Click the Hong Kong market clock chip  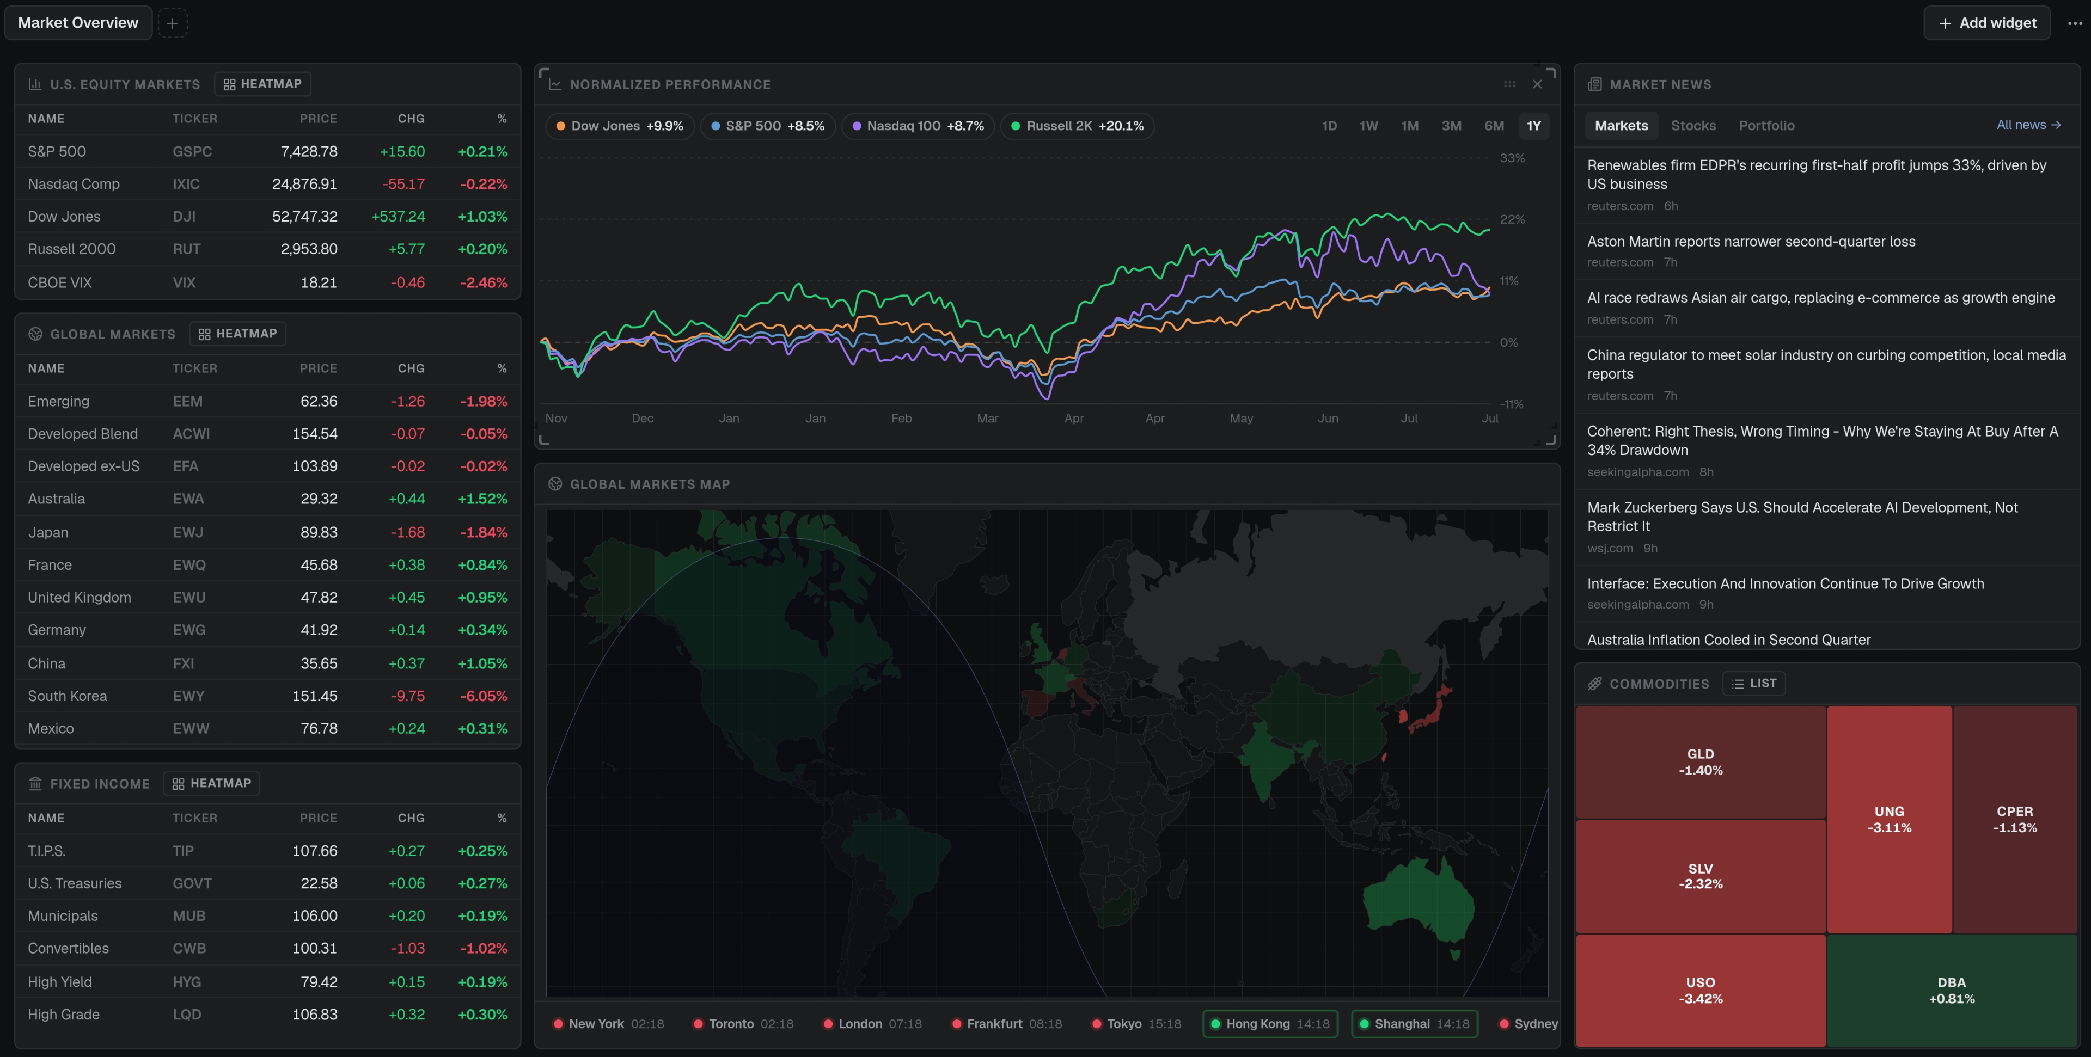(x=1270, y=1024)
